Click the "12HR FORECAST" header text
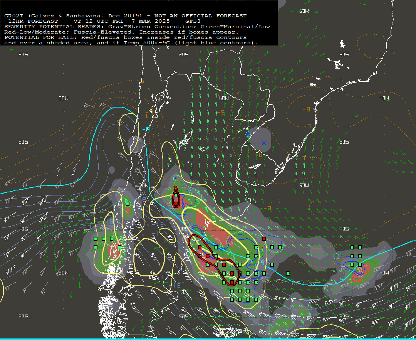 [33, 21]
